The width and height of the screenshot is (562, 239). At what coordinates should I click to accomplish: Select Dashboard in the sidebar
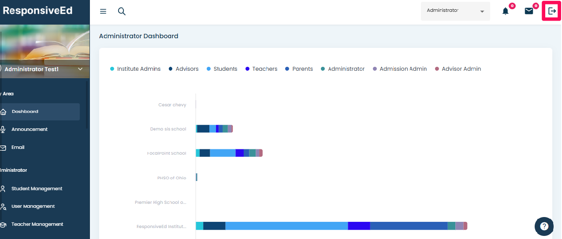(25, 112)
